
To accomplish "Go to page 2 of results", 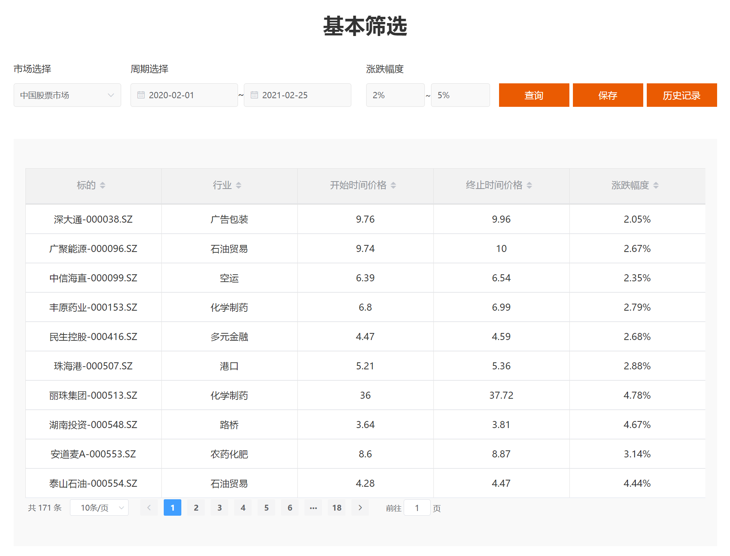I will pyautogui.click(x=196, y=507).
